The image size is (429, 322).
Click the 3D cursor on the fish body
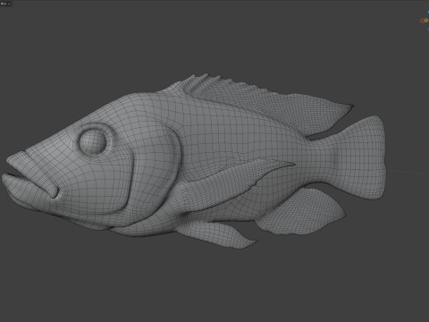(x=240, y=161)
